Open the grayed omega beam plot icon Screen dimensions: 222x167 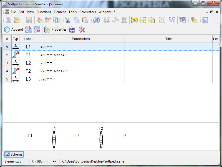(124, 20)
